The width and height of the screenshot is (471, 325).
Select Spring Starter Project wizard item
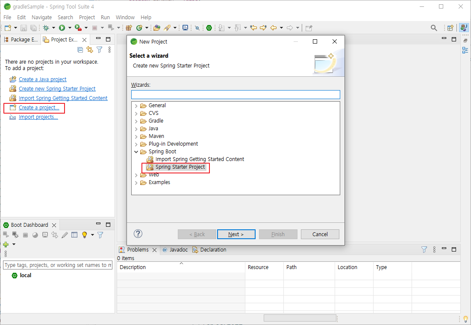(180, 167)
